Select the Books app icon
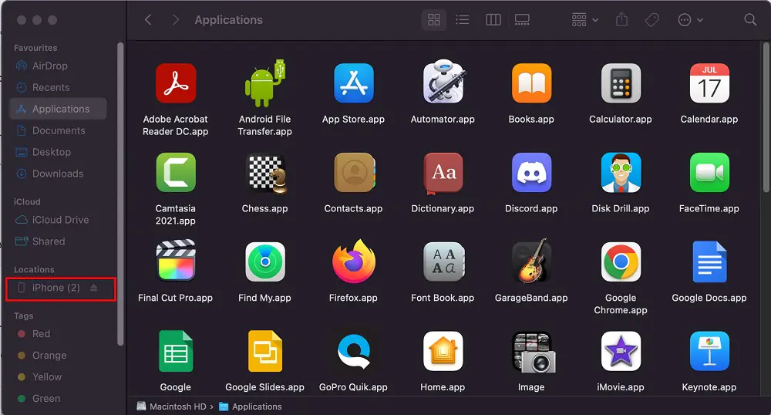 pyautogui.click(x=531, y=83)
